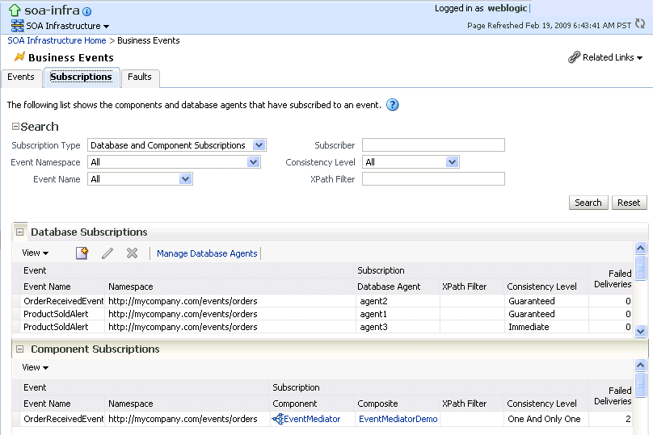Image resolution: width=653 pixels, height=435 pixels.
Task: Click the edit pencil icon
Action: tap(107, 253)
